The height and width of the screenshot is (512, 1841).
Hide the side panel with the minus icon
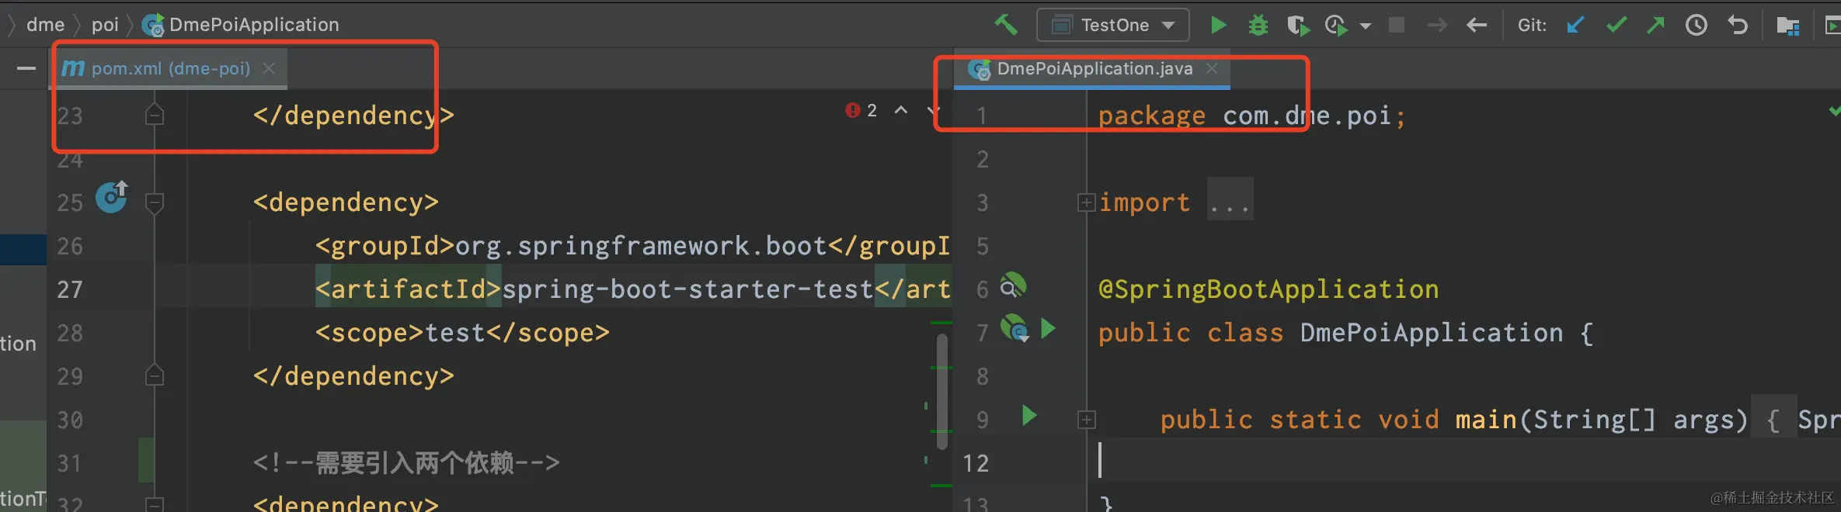pos(26,68)
